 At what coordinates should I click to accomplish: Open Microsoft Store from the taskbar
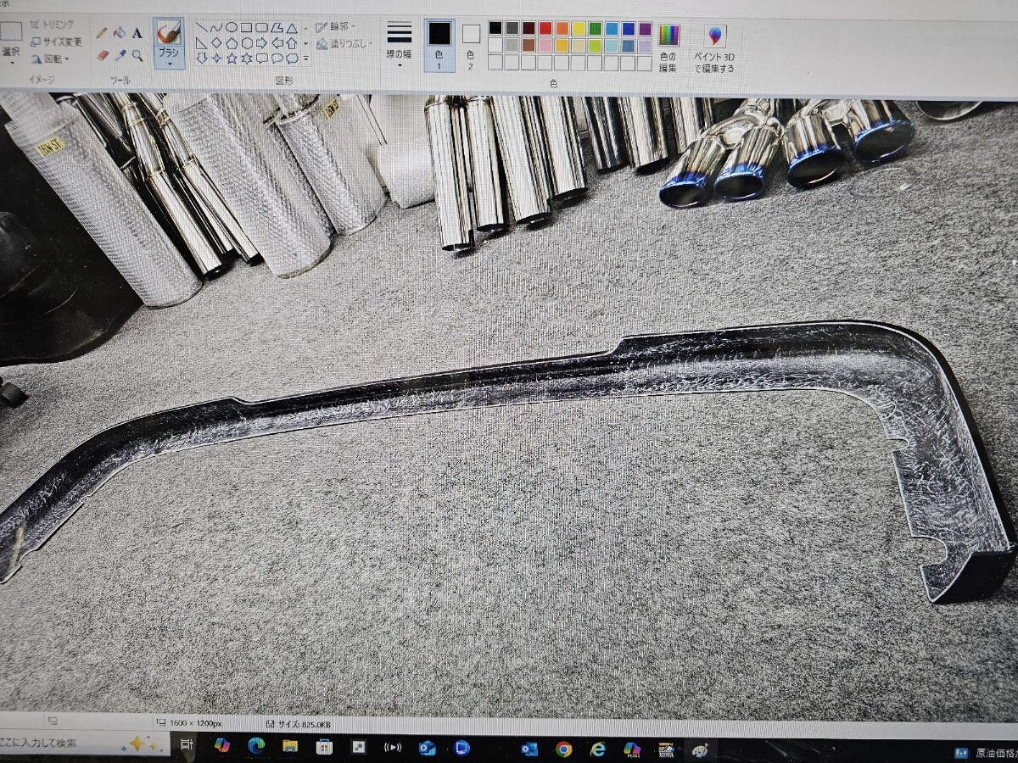324,747
